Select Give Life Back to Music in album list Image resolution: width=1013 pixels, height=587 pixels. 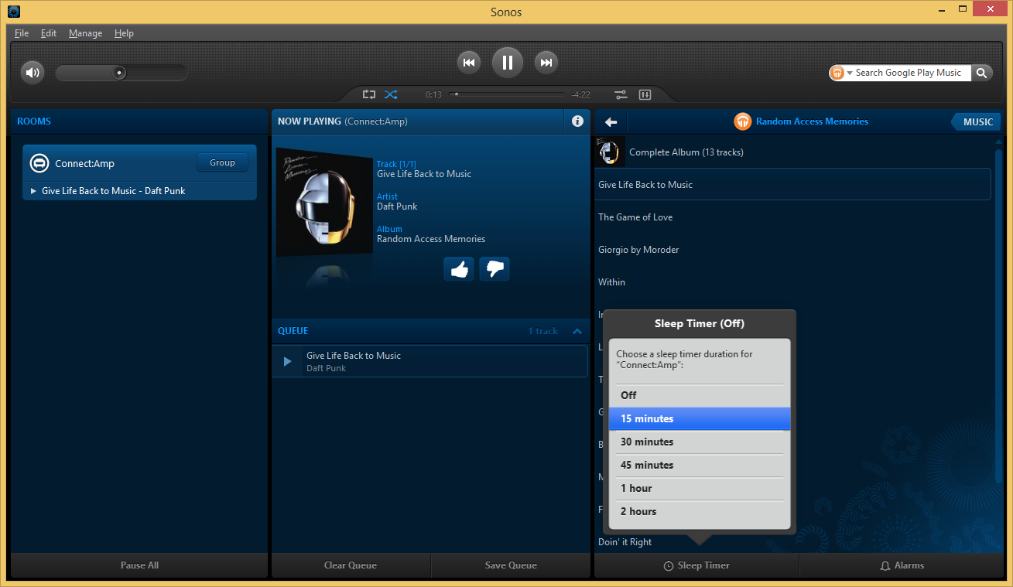tap(793, 184)
